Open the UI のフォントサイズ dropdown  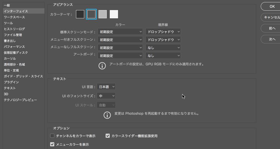[106, 96]
